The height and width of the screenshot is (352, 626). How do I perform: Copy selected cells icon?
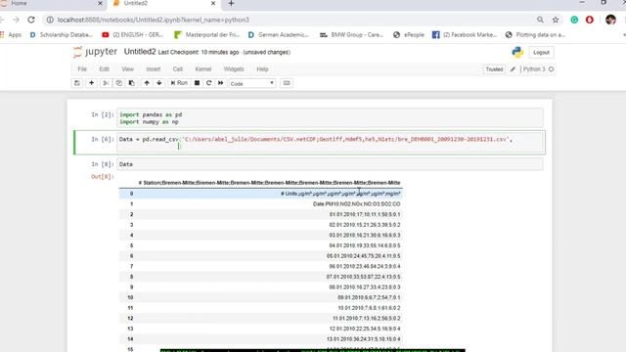tap(119, 83)
